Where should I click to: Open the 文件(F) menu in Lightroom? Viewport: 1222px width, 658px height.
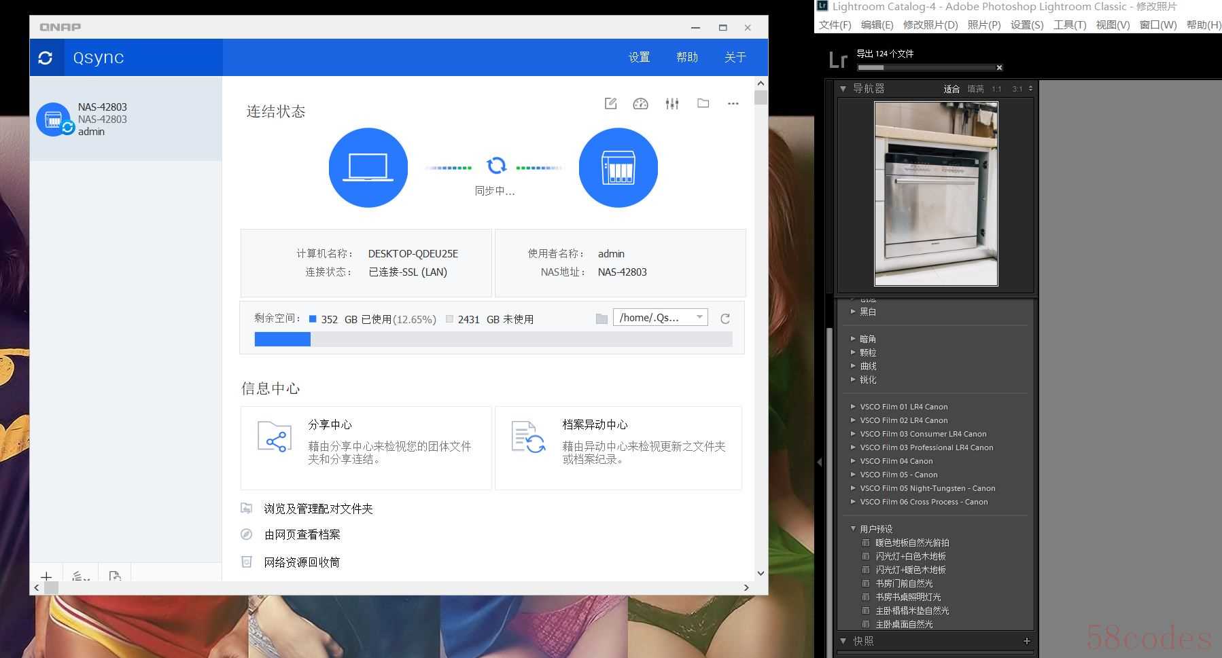[835, 25]
